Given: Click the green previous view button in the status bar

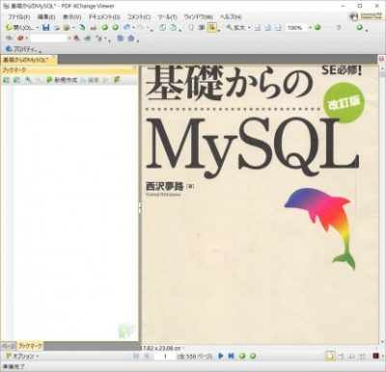Looking at the screenshot, I should [x=242, y=356].
